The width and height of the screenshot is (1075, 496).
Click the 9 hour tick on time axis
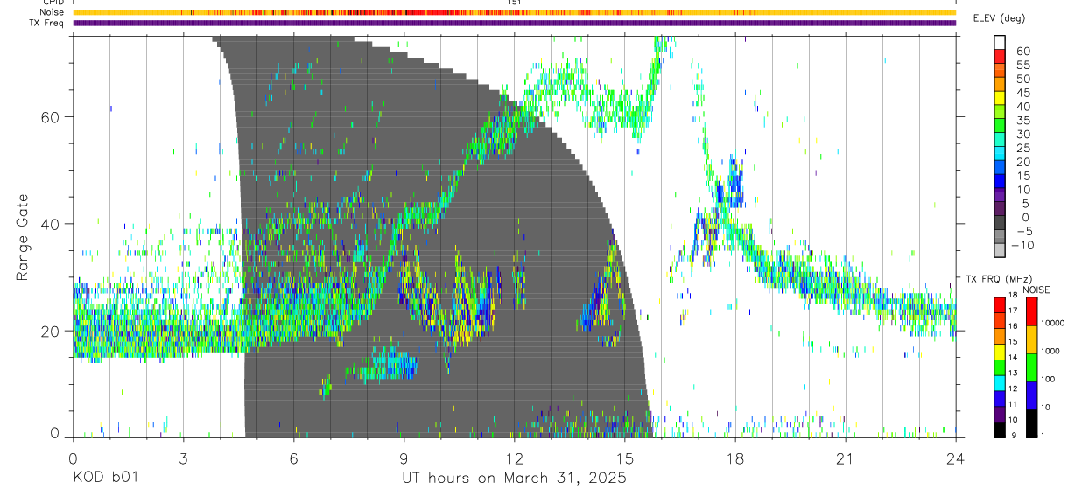click(x=404, y=458)
